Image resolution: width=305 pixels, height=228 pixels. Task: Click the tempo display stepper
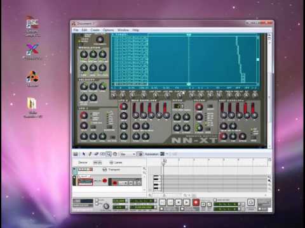click(x=126, y=201)
